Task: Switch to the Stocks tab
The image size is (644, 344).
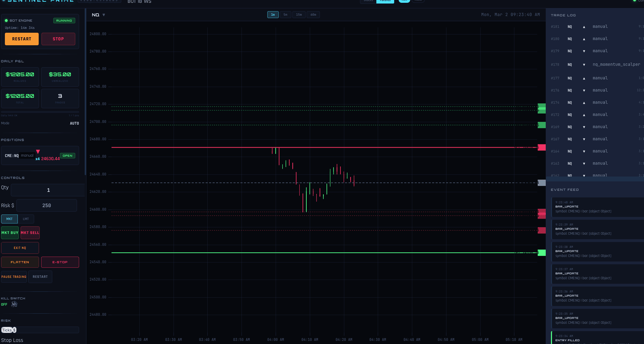Action: click(x=368, y=1)
